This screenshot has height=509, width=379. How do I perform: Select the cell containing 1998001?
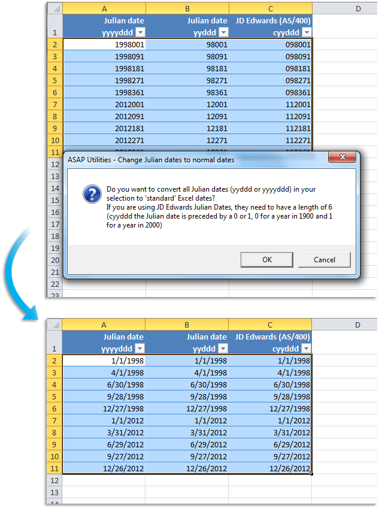click(104, 44)
